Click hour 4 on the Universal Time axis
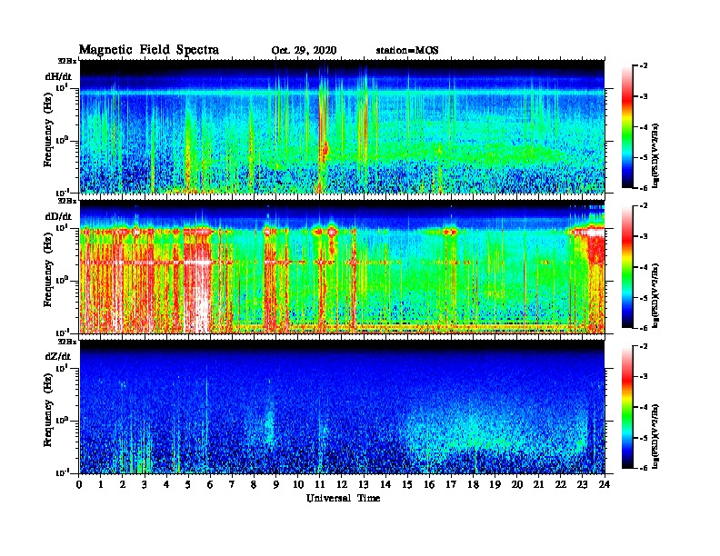 pyautogui.click(x=166, y=485)
